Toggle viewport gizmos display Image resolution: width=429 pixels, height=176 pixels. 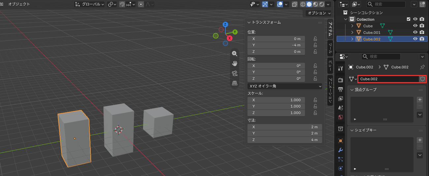click(x=265, y=4)
